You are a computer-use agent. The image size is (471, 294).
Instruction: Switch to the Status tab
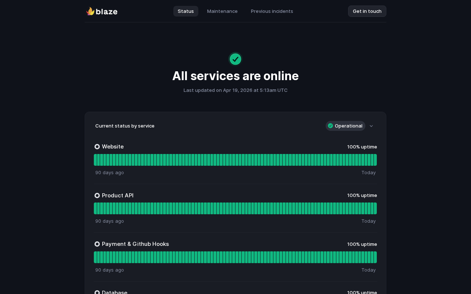(x=186, y=11)
